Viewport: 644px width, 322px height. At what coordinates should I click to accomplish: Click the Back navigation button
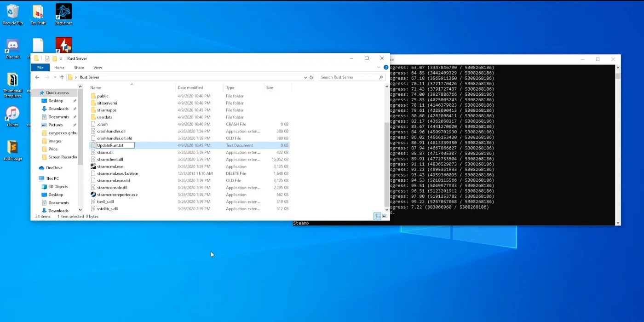pyautogui.click(x=37, y=77)
